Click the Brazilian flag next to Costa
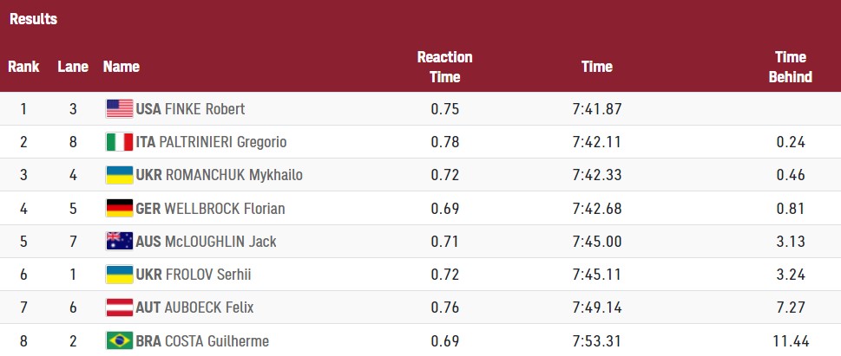The height and width of the screenshot is (356, 841). point(119,340)
